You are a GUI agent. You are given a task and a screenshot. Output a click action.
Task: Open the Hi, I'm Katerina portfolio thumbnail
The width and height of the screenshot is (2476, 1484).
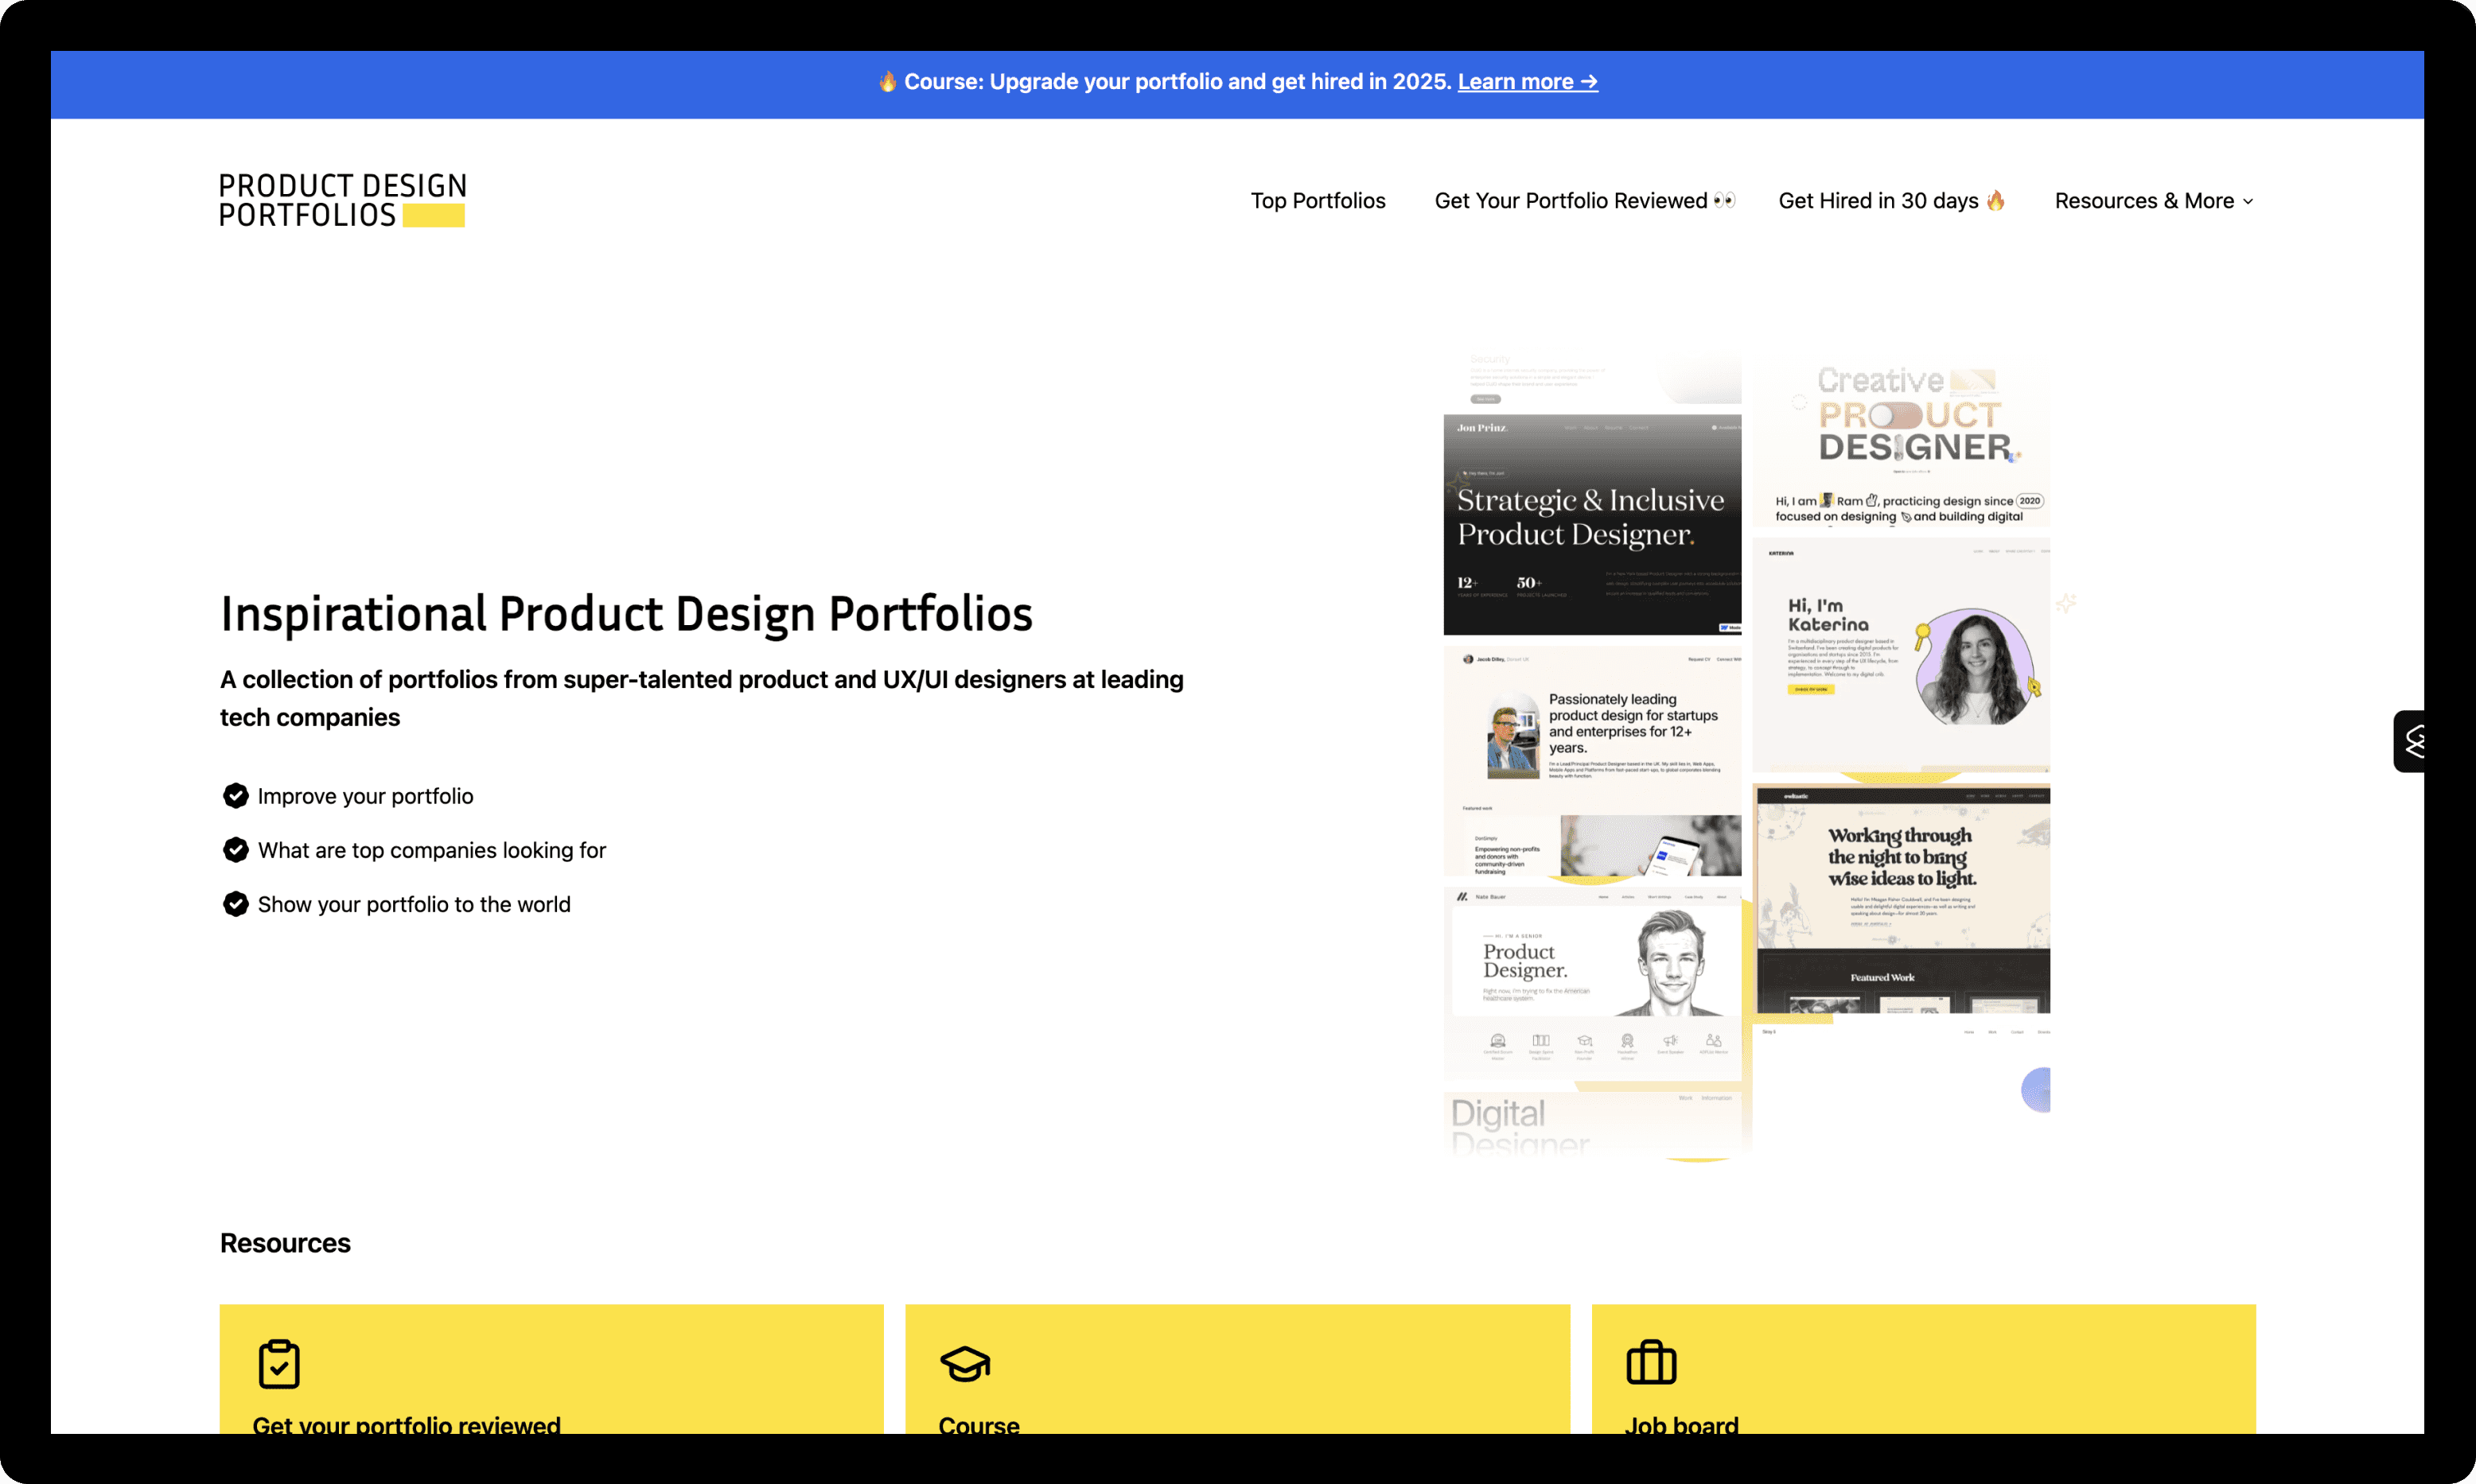[1902, 656]
